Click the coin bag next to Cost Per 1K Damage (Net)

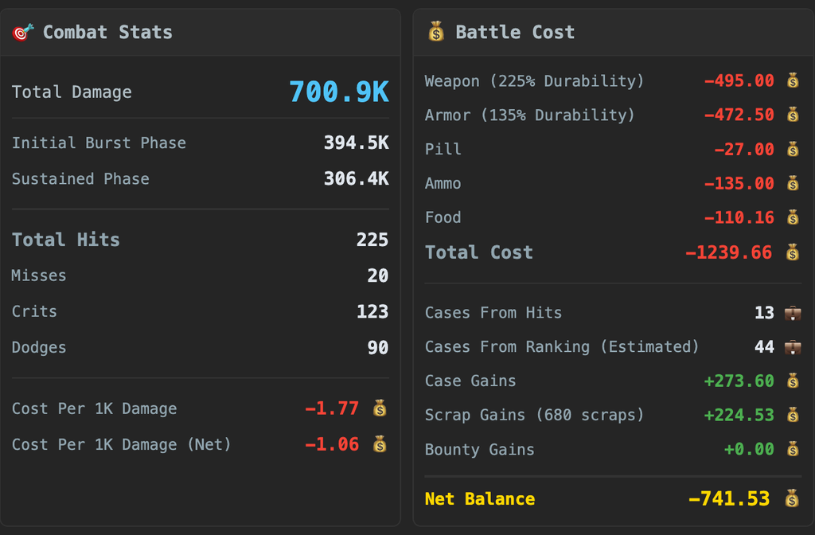tap(380, 444)
